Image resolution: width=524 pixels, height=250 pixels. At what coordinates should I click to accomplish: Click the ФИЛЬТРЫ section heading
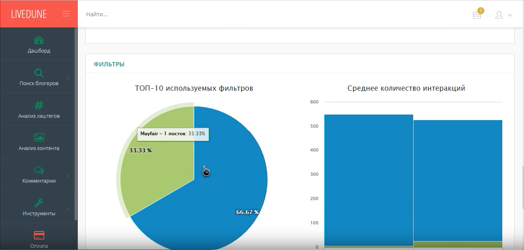[109, 65]
